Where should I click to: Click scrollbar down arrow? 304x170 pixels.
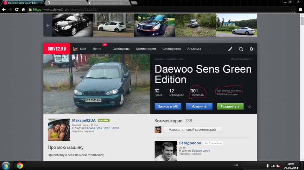coord(302,159)
